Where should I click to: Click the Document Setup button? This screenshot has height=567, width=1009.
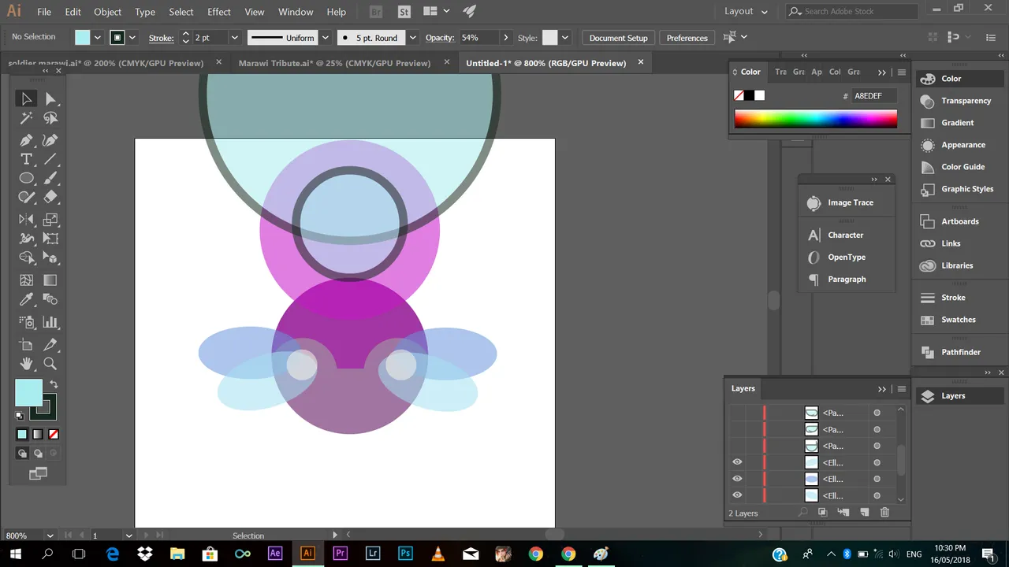tap(619, 38)
